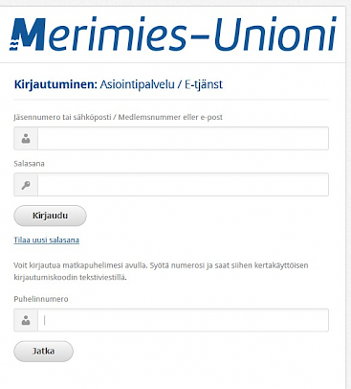
Task: Click the person icon beside the member number field
Action: point(26,139)
